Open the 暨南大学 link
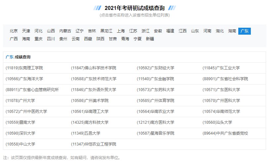 coord(20,122)
